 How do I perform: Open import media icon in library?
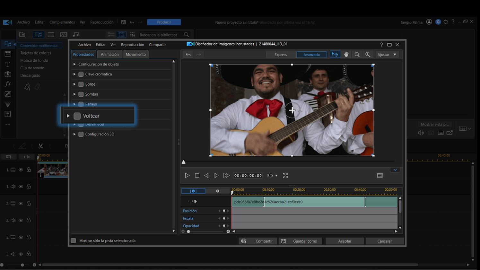click(22, 34)
